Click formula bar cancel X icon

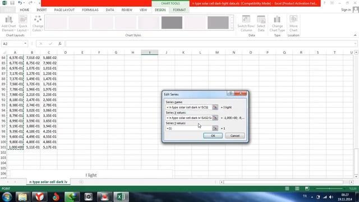(x=41, y=44)
